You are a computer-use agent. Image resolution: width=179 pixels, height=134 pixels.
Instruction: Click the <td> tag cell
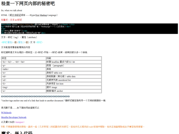24,76
